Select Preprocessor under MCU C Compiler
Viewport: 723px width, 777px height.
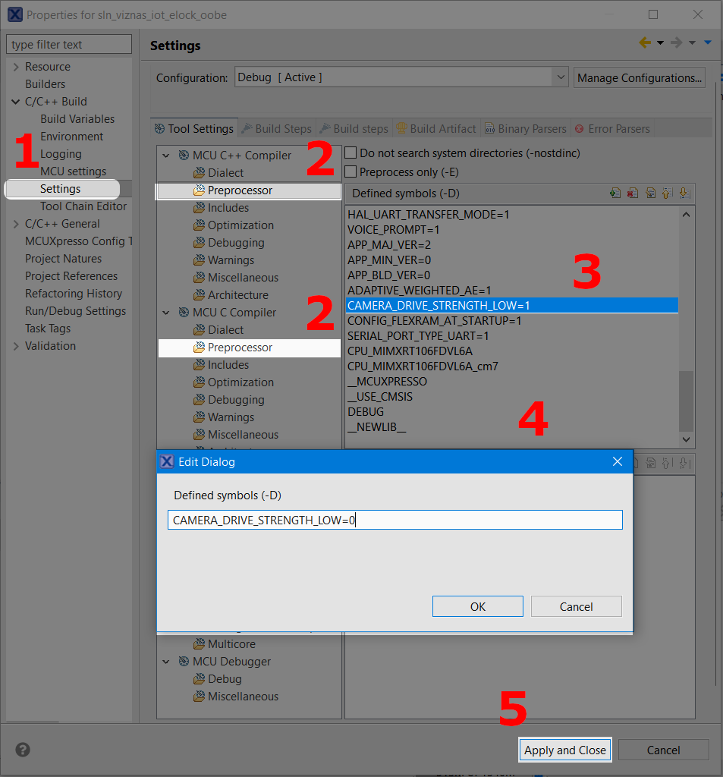click(x=240, y=348)
